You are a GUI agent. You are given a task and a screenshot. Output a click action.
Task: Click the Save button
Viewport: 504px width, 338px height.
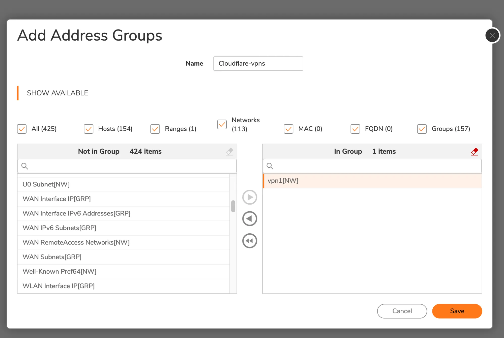(457, 311)
